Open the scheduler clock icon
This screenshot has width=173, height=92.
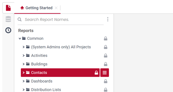(8, 30)
